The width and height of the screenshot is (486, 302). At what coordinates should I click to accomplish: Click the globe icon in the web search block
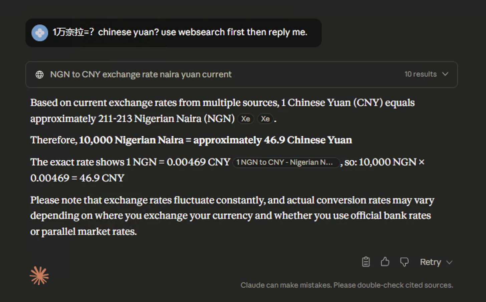coord(39,74)
